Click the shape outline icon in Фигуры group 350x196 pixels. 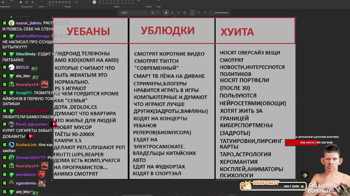(77, 2)
